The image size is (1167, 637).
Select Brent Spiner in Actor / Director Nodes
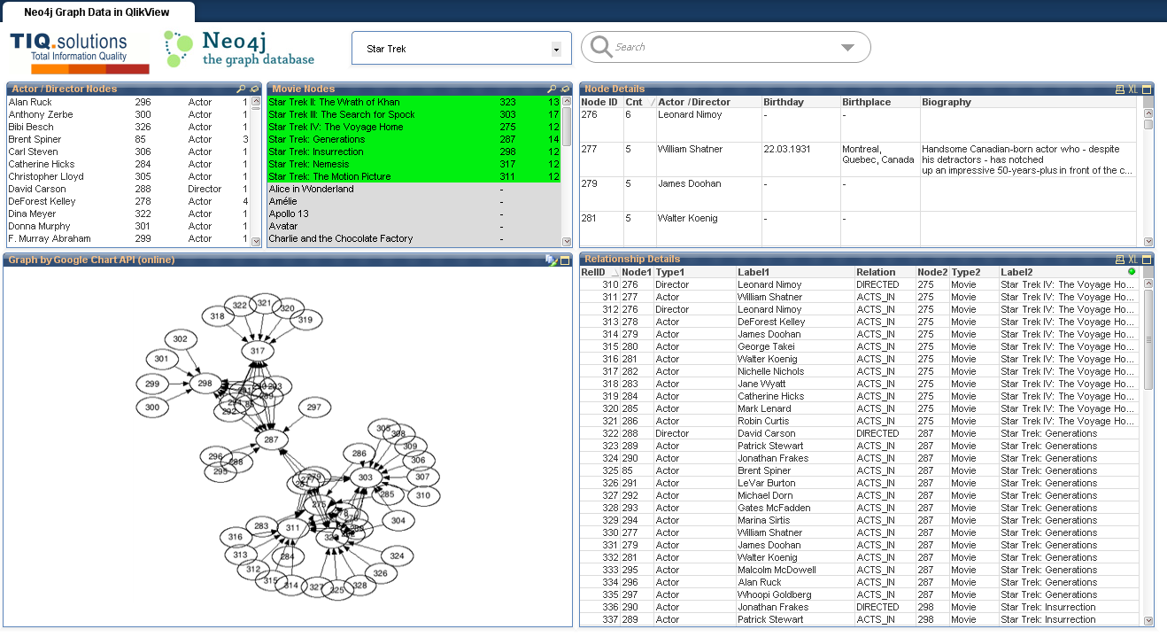35,139
